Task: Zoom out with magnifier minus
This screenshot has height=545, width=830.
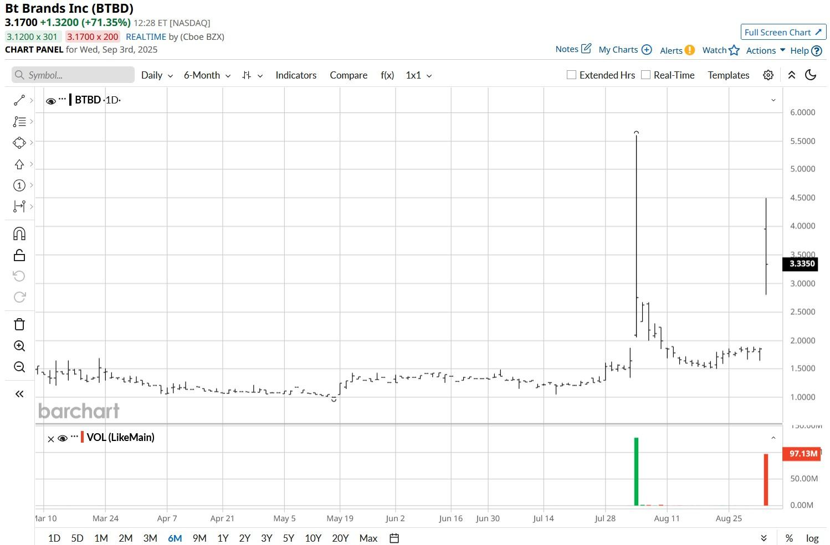Action: [19, 367]
